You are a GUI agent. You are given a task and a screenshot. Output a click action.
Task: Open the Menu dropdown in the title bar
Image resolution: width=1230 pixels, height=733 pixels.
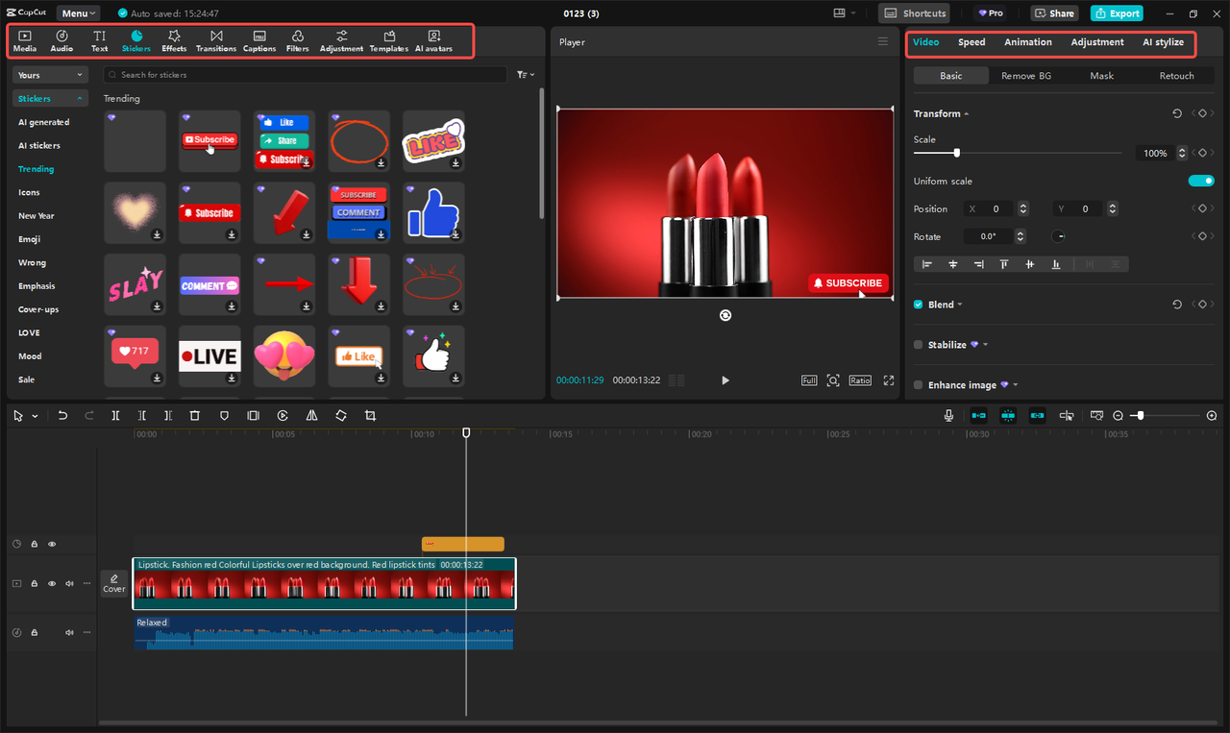[x=77, y=12]
